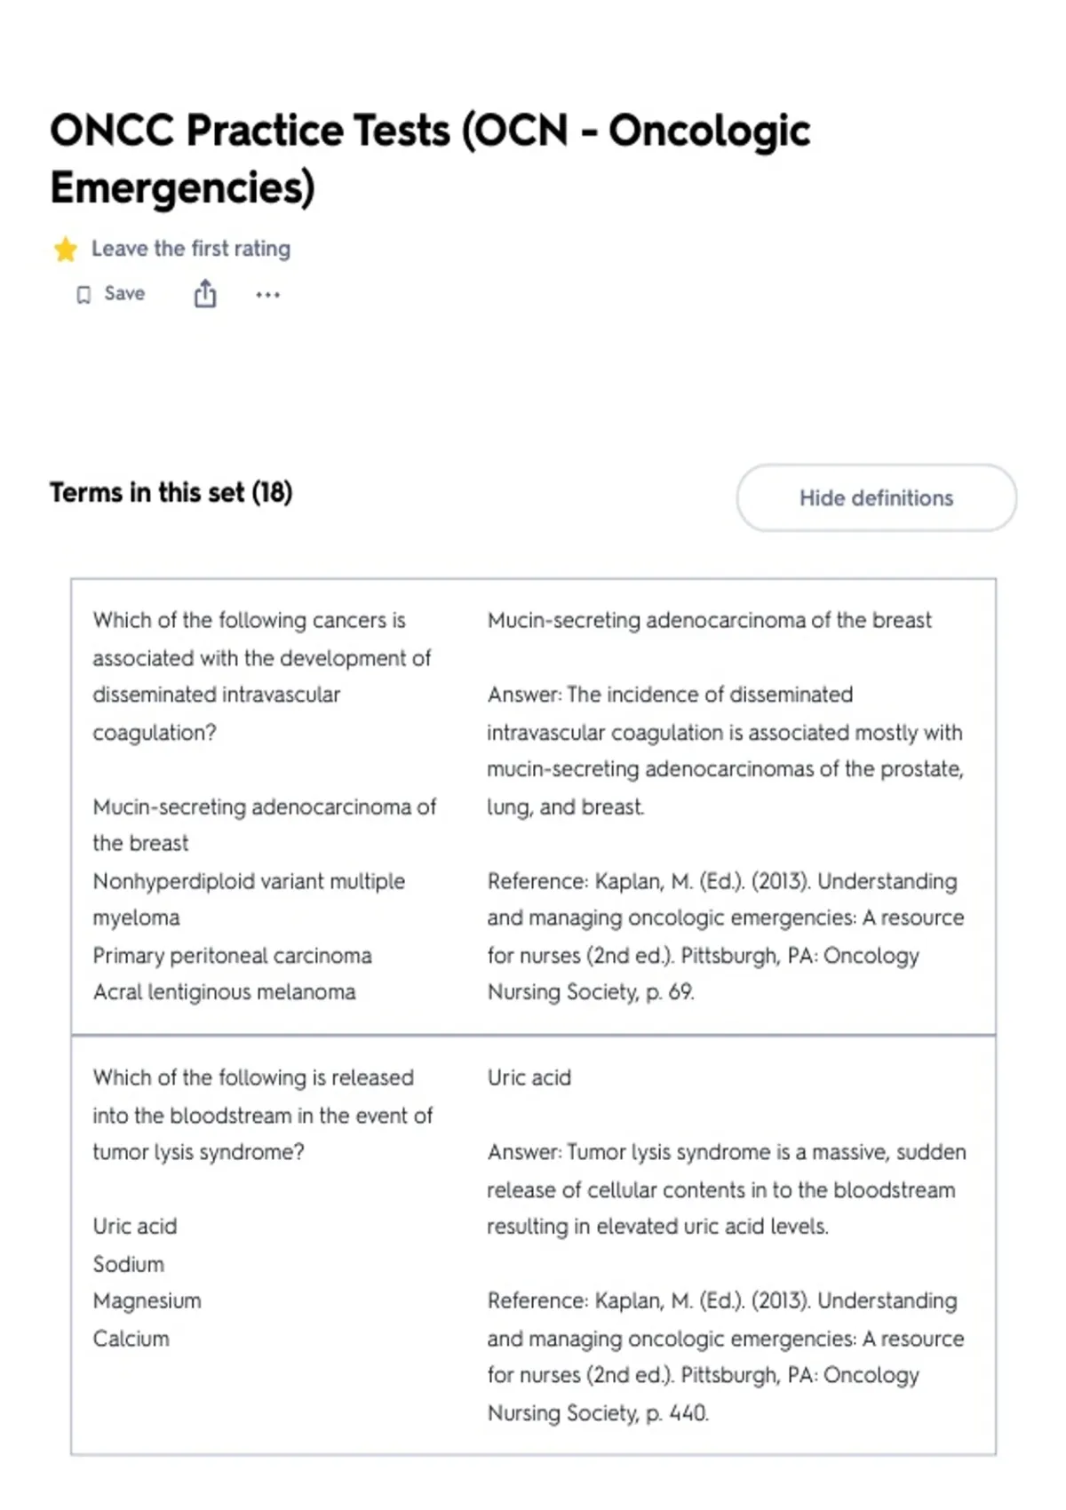1066x1510 pixels.
Task: Toggle the Hide definitions button
Action: [876, 497]
